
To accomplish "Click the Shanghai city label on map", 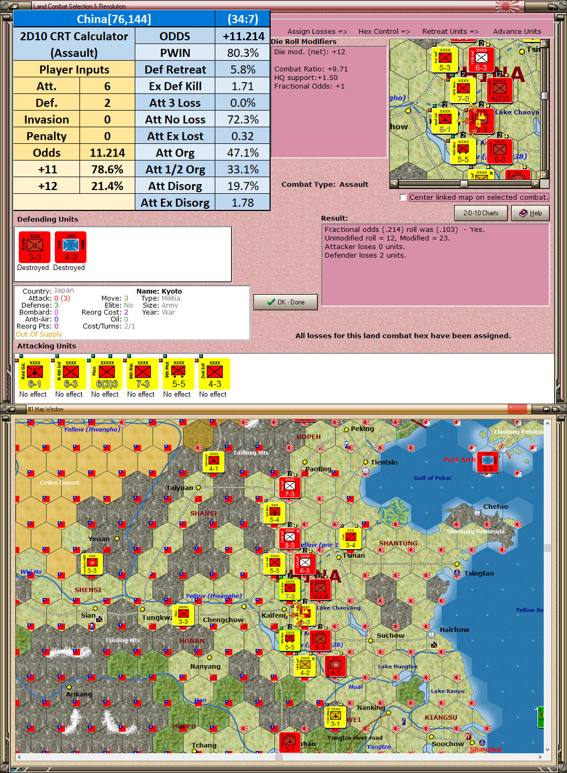I will tap(486, 749).
